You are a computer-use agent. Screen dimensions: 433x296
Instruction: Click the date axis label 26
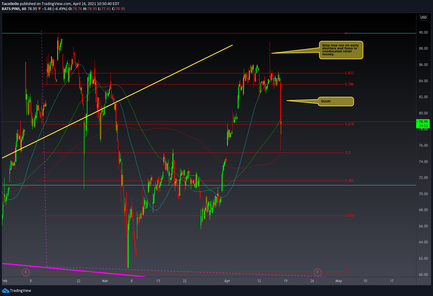click(312, 281)
